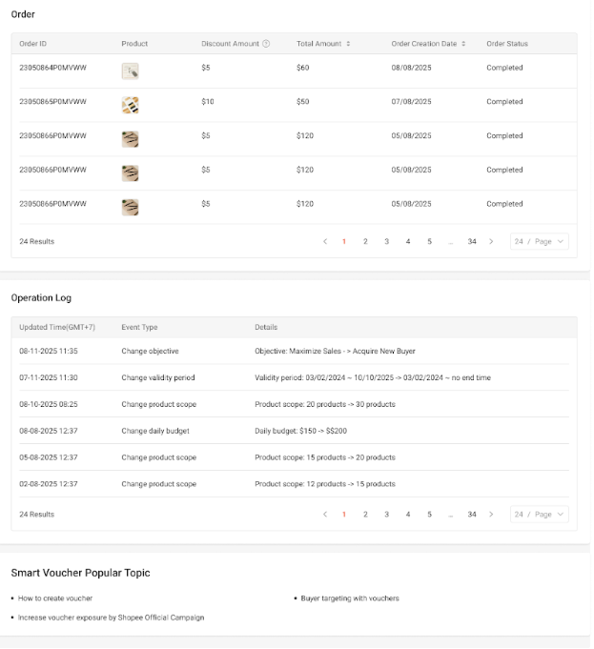Open 'How to create voucher' link
Image resolution: width=594 pixels, height=649 pixels.
point(55,598)
